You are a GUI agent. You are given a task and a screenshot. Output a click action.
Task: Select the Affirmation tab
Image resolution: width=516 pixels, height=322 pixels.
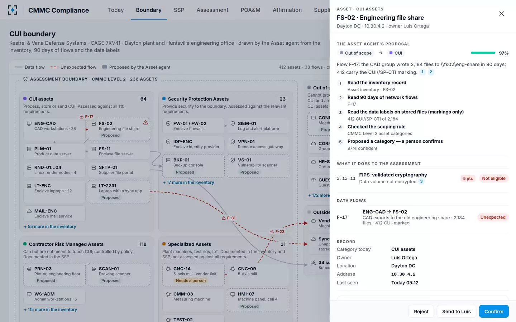coord(287,10)
